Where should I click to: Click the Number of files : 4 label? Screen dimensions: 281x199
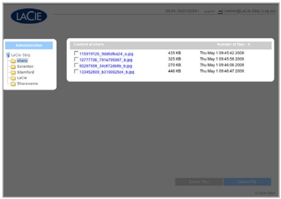click(233, 44)
